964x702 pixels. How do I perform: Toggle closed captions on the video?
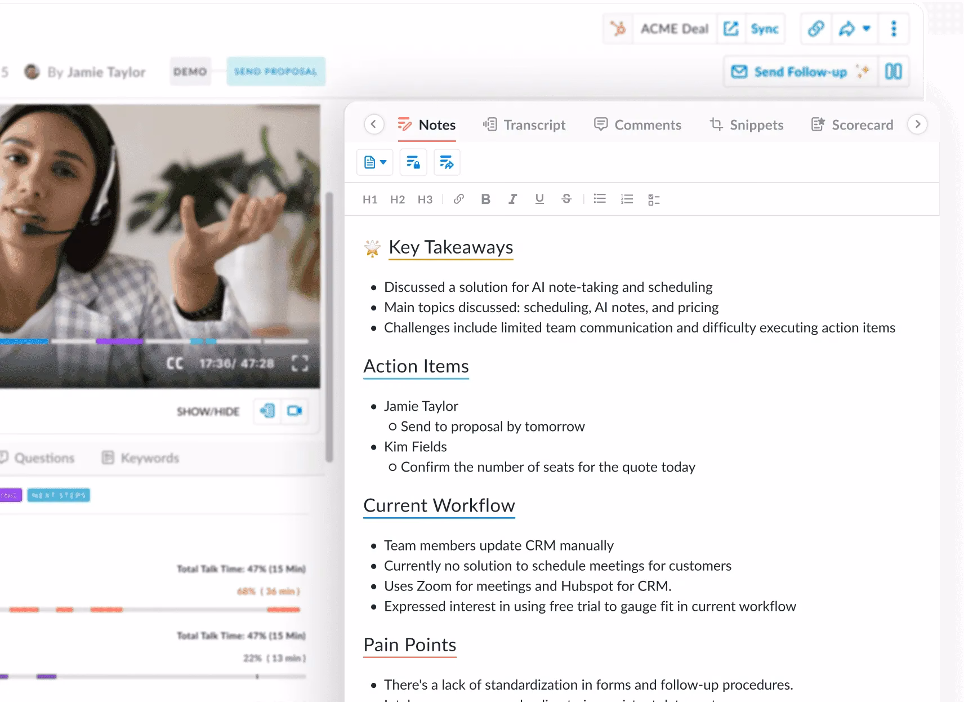(175, 363)
